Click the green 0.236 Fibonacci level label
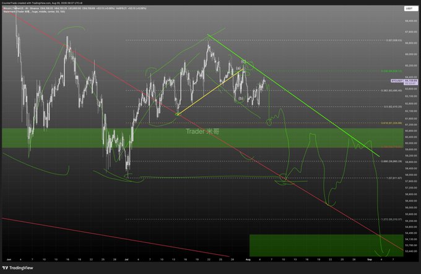This screenshot has height=274, width=421. tap(391, 71)
